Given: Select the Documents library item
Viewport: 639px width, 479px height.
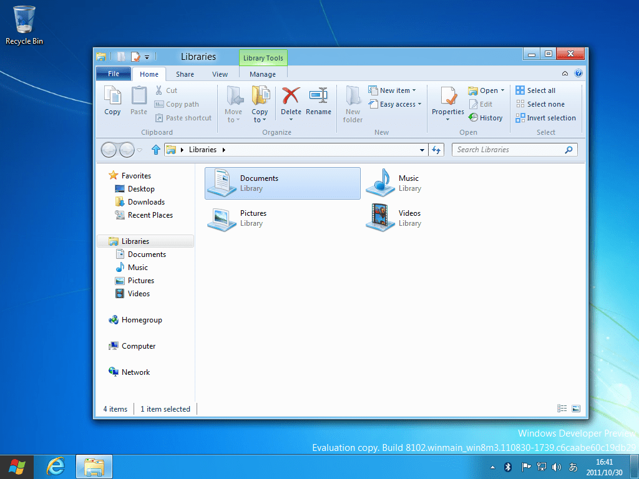Looking at the screenshot, I should [x=283, y=183].
